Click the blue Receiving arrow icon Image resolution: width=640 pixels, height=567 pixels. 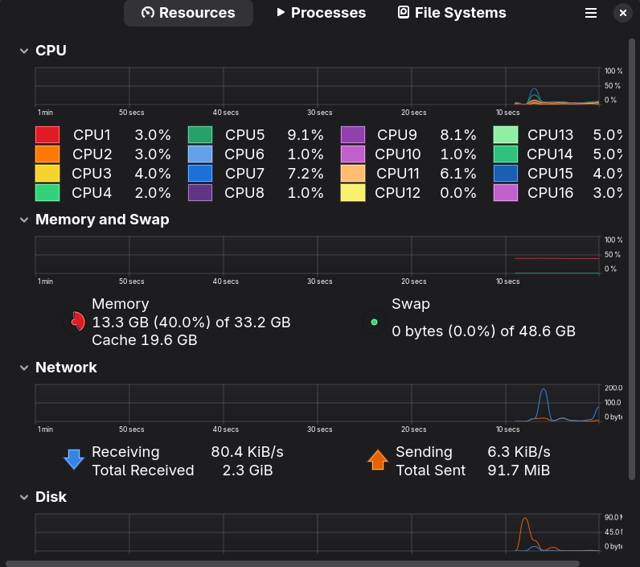(74, 460)
